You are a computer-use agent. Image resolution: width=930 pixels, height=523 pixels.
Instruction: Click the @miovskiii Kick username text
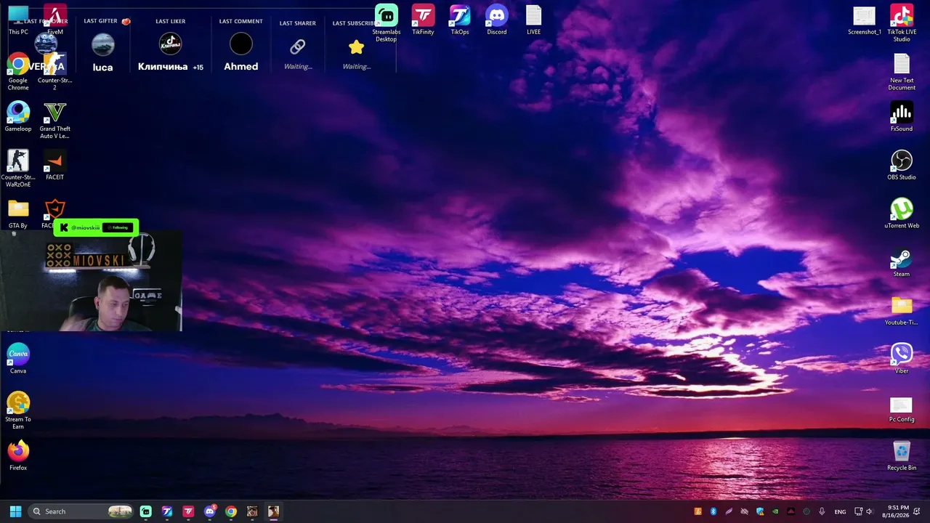click(x=85, y=227)
